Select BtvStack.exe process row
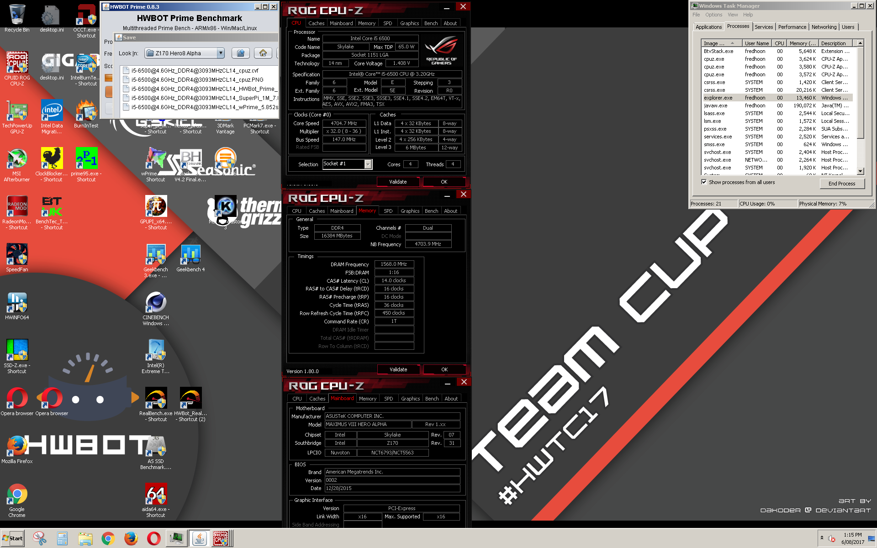 [777, 51]
